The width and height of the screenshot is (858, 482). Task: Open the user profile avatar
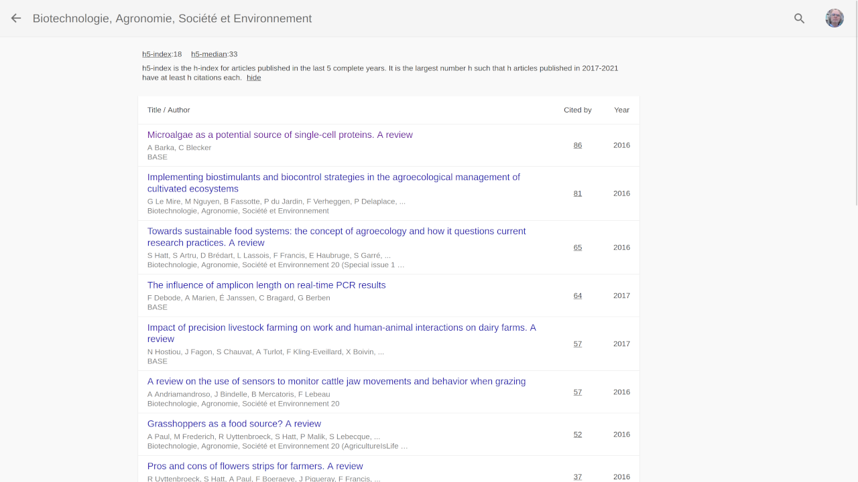[x=835, y=18]
